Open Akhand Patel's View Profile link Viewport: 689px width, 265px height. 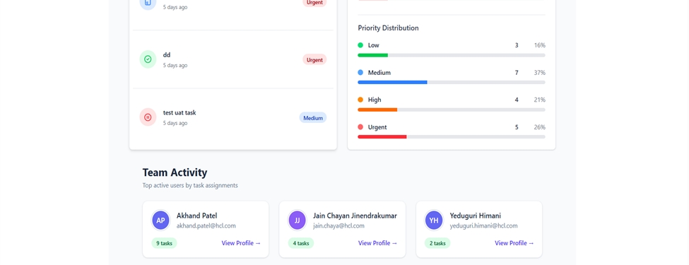point(241,243)
